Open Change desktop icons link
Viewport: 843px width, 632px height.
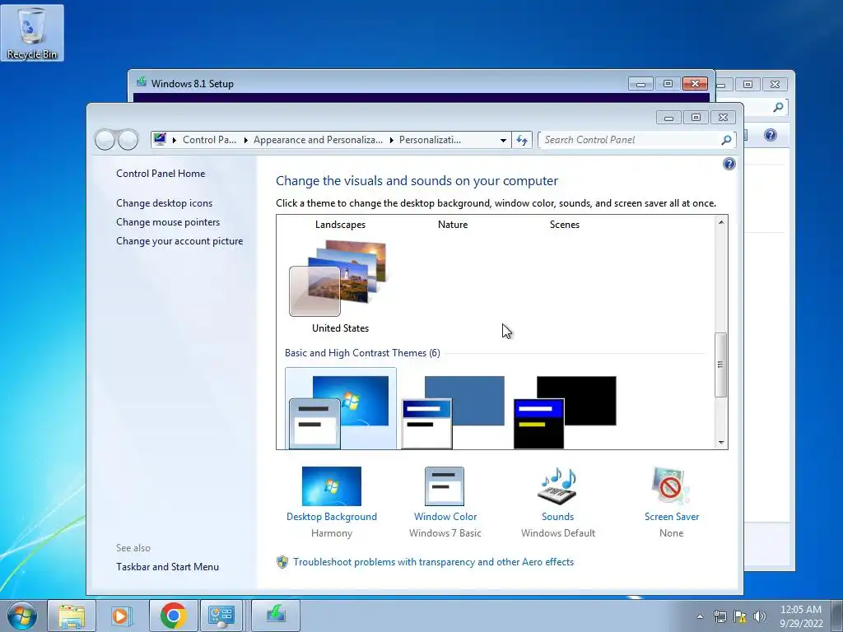(x=165, y=203)
